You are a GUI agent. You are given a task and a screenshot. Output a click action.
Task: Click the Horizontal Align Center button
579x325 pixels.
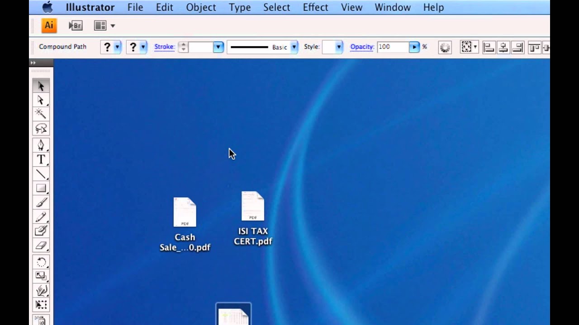click(503, 47)
